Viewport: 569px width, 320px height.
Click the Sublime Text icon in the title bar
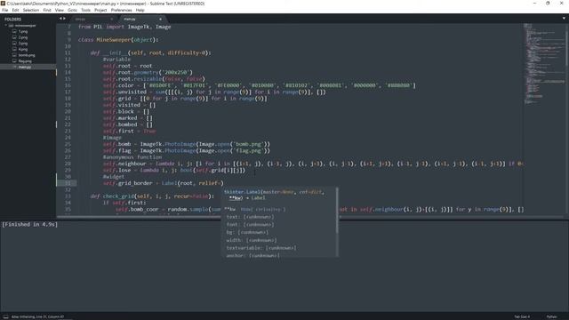(x=4, y=4)
